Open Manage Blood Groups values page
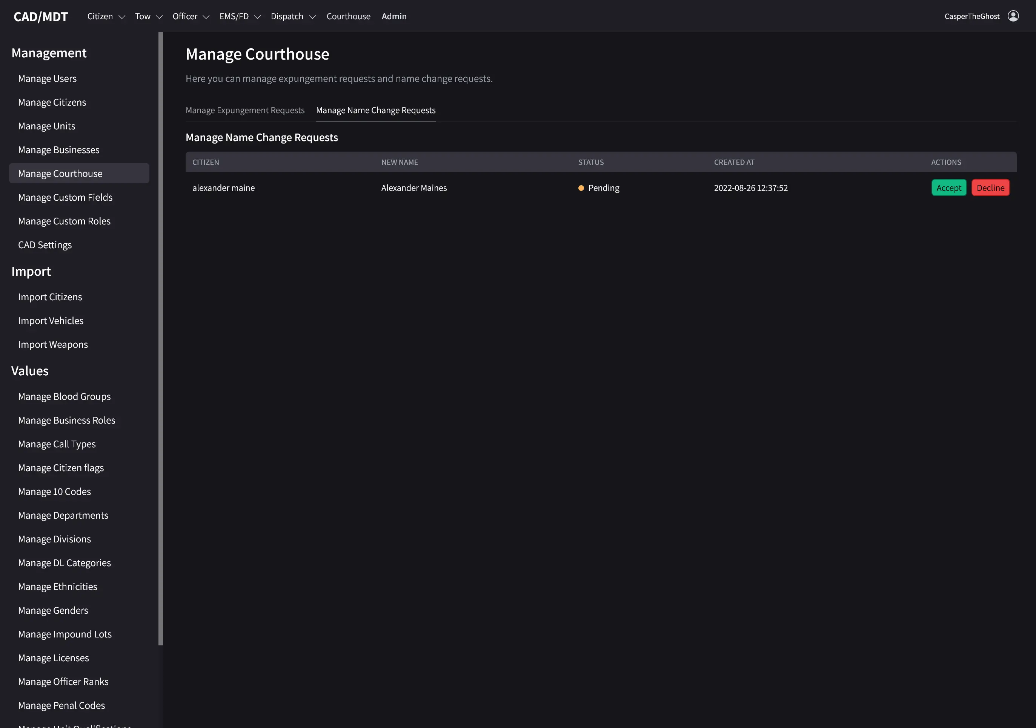The image size is (1036, 728). click(64, 396)
